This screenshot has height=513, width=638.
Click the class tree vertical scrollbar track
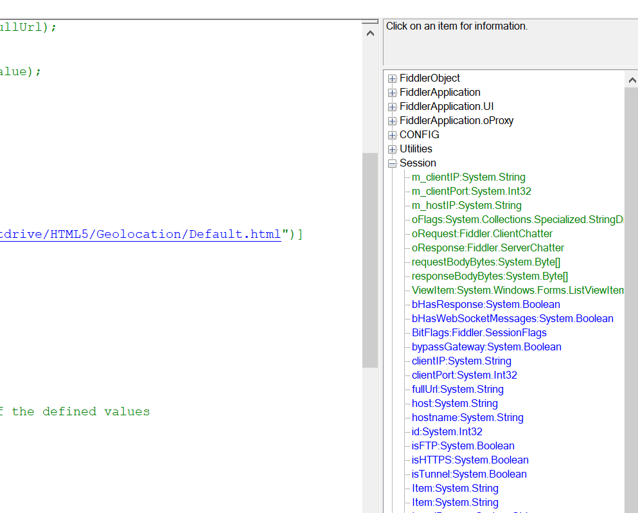click(x=632, y=300)
